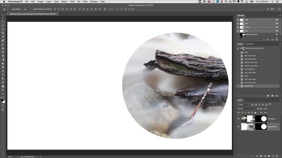The image size is (282, 158).
Task: Open Layers panel flyout menu
Action: coord(280,100)
